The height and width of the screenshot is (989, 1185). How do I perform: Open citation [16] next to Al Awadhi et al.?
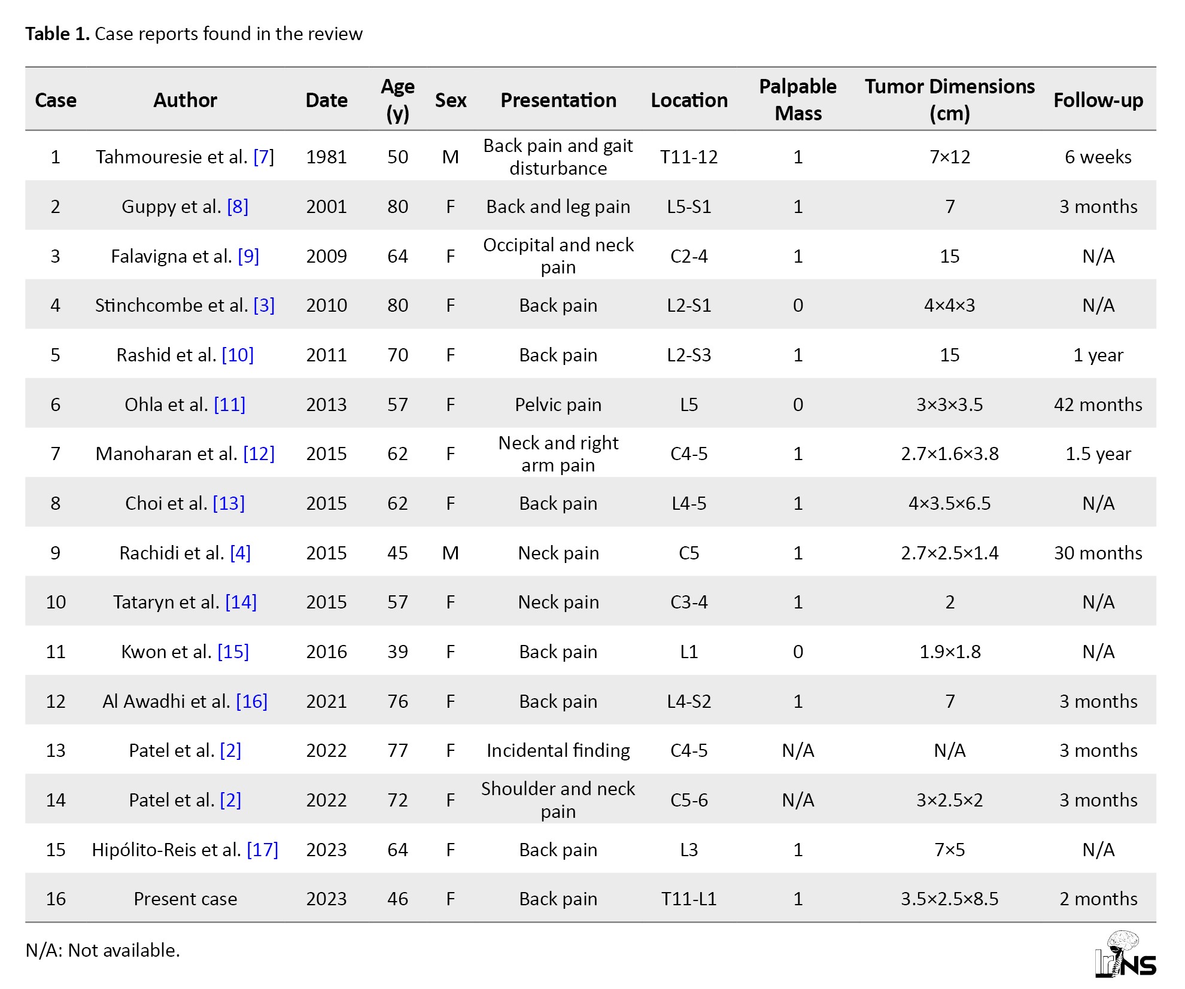(252, 701)
